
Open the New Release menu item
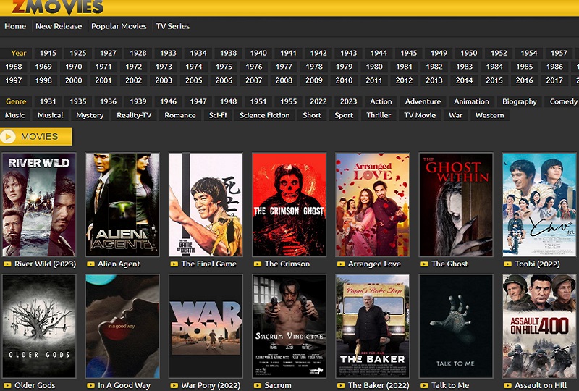[x=59, y=26]
